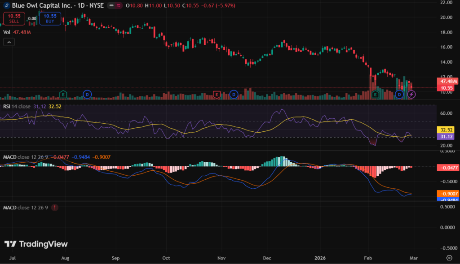This screenshot has height=264, width=460.
Task: Open the dividend marker in early November
Action: coord(234,94)
